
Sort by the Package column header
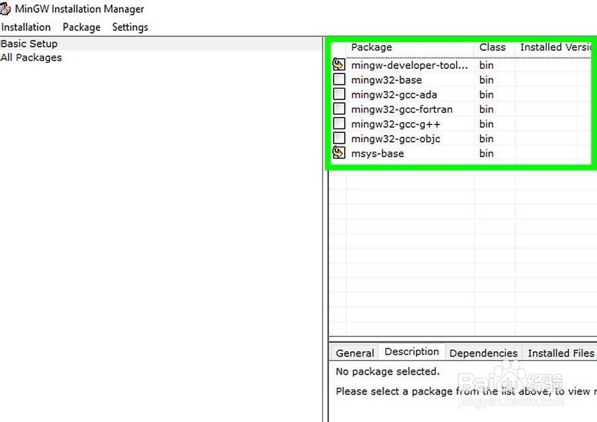pos(410,47)
